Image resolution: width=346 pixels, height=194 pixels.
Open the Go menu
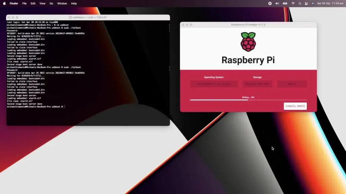51,3
